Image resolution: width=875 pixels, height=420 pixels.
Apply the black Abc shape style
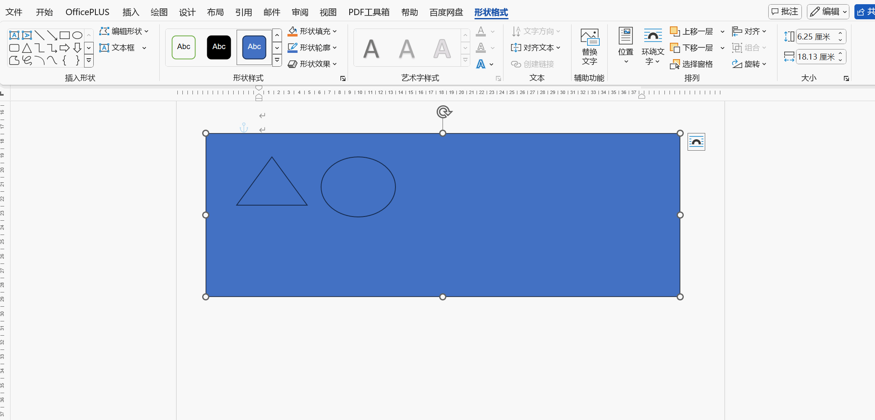[x=219, y=47]
